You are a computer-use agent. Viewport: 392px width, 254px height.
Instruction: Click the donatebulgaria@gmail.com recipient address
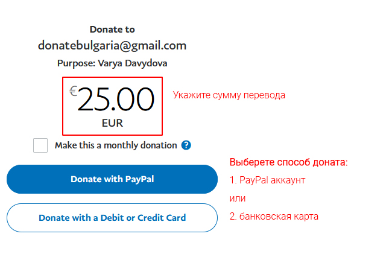pyautogui.click(x=112, y=46)
